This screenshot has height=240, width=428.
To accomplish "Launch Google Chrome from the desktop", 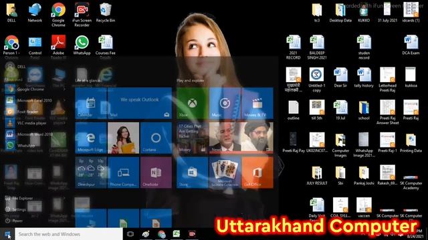I will (58, 15).
